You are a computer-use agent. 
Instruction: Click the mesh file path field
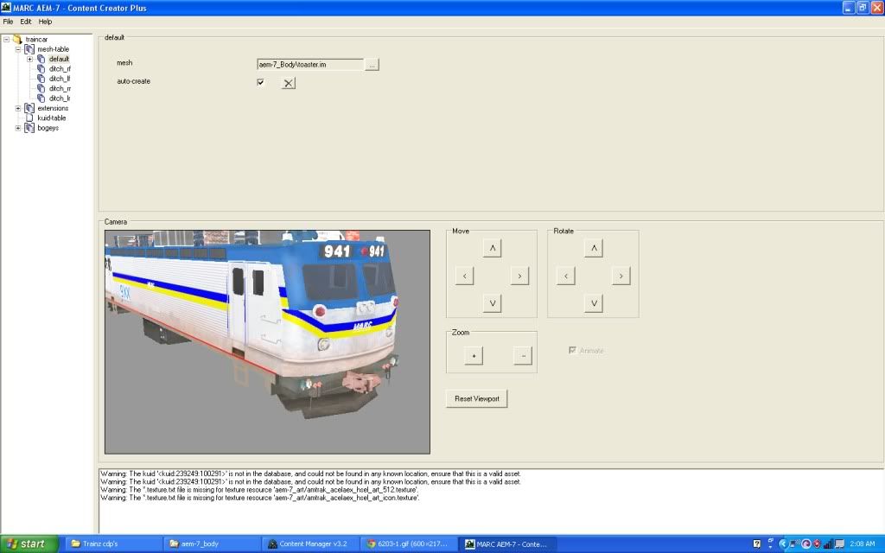[310, 64]
